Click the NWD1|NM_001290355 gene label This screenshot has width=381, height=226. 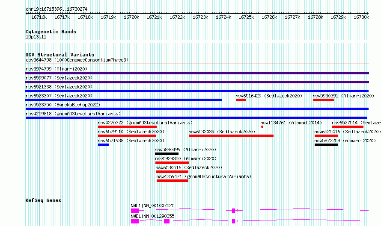pos(152,216)
